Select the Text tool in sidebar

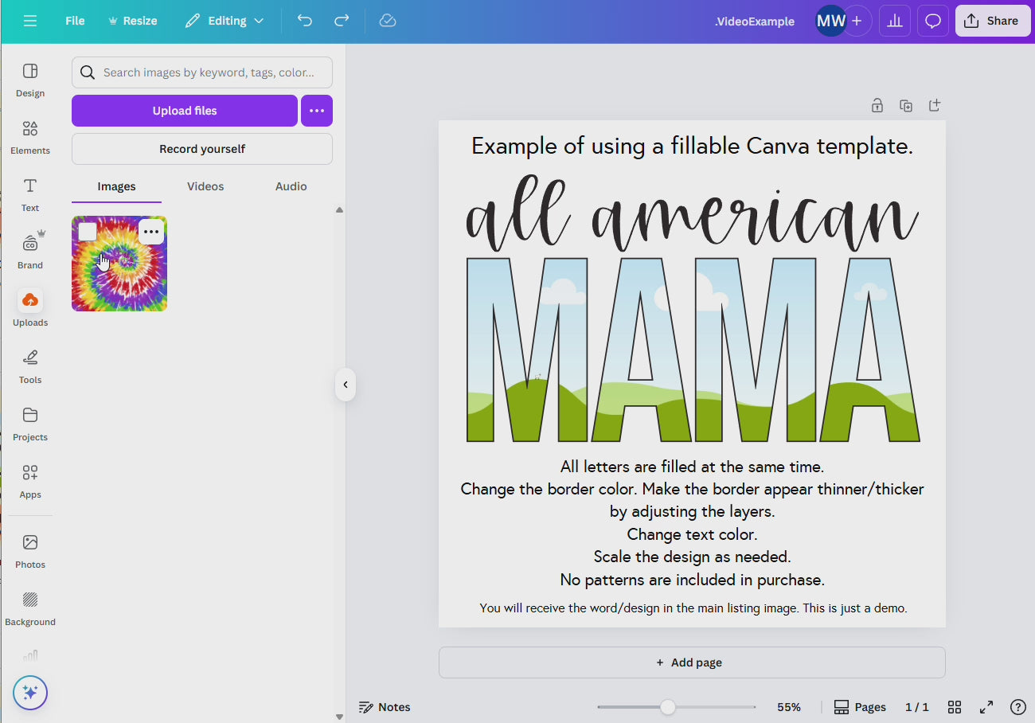[x=29, y=194]
